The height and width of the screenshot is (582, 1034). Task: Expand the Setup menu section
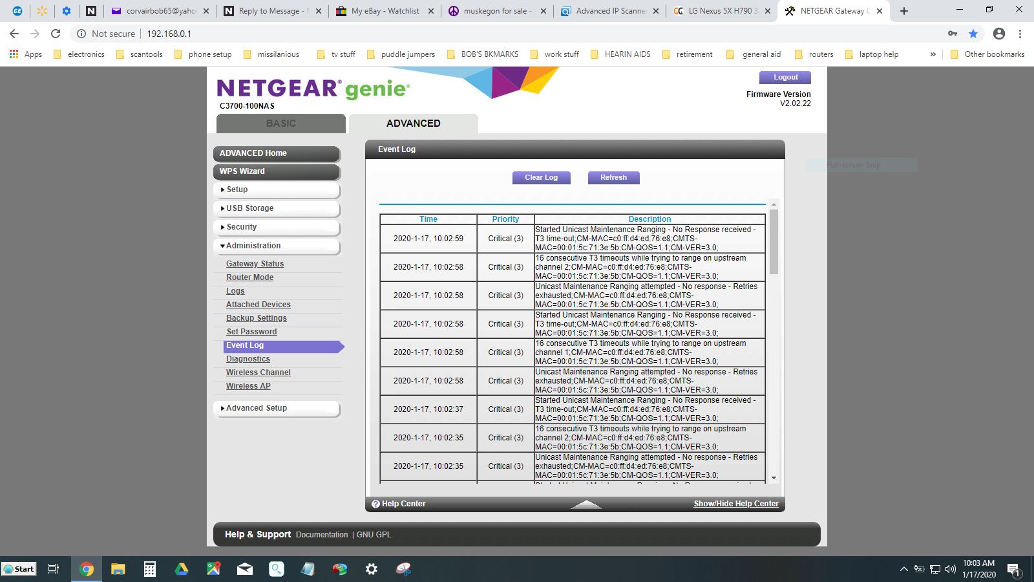[x=277, y=189]
